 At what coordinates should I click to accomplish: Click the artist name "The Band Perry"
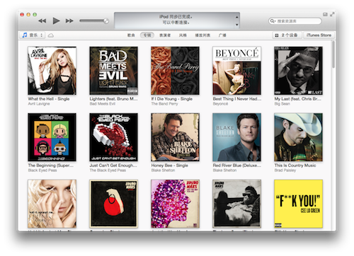(x=164, y=104)
